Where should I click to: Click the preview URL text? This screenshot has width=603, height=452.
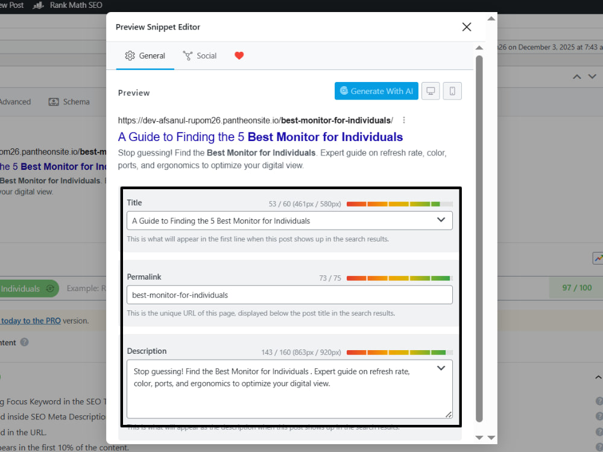click(x=255, y=121)
